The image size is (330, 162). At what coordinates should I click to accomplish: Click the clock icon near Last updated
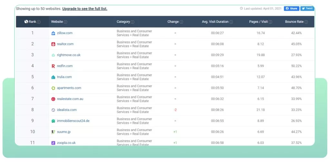coord(241,9)
